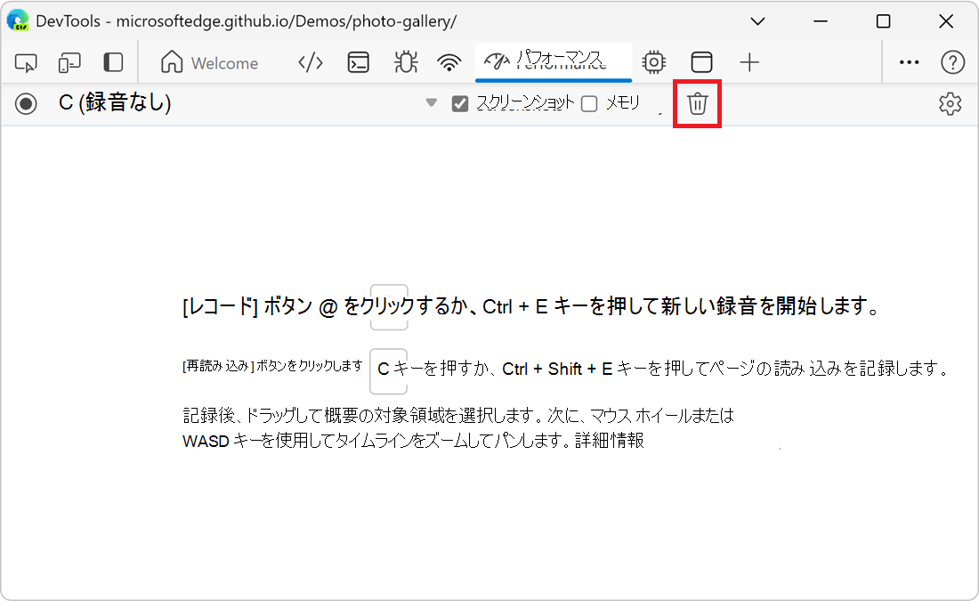Clear recordings with the trash icon
This screenshot has width=979, height=601.
coord(697,103)
